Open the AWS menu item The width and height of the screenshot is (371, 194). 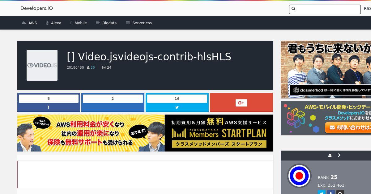click(29, 23)
